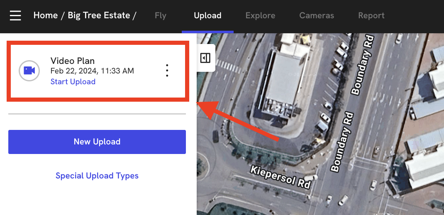The image size is (444, 215).
Task: Click the Feb 22, 2024 timestamp
Action: pos(92,71)
